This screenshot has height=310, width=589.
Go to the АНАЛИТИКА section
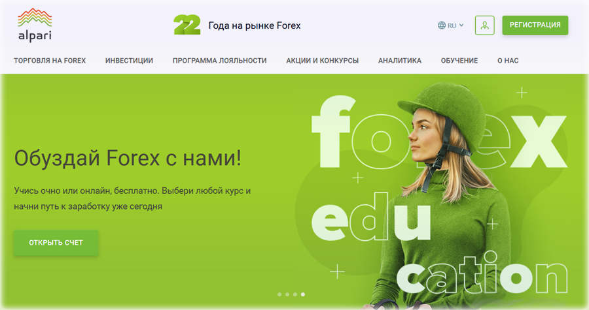pyautogui.click(x=400, y=61)
